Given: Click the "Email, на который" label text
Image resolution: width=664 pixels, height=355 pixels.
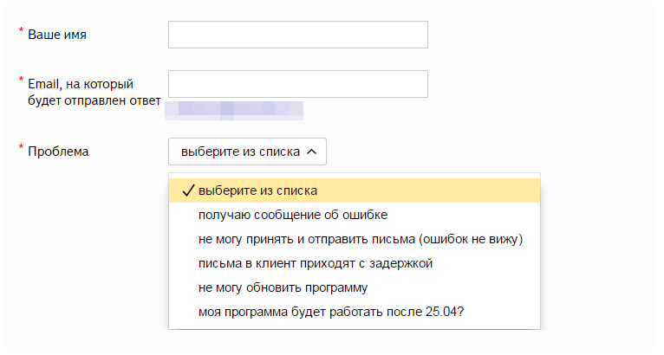Looking at the screenshot, I should [80, 84].
